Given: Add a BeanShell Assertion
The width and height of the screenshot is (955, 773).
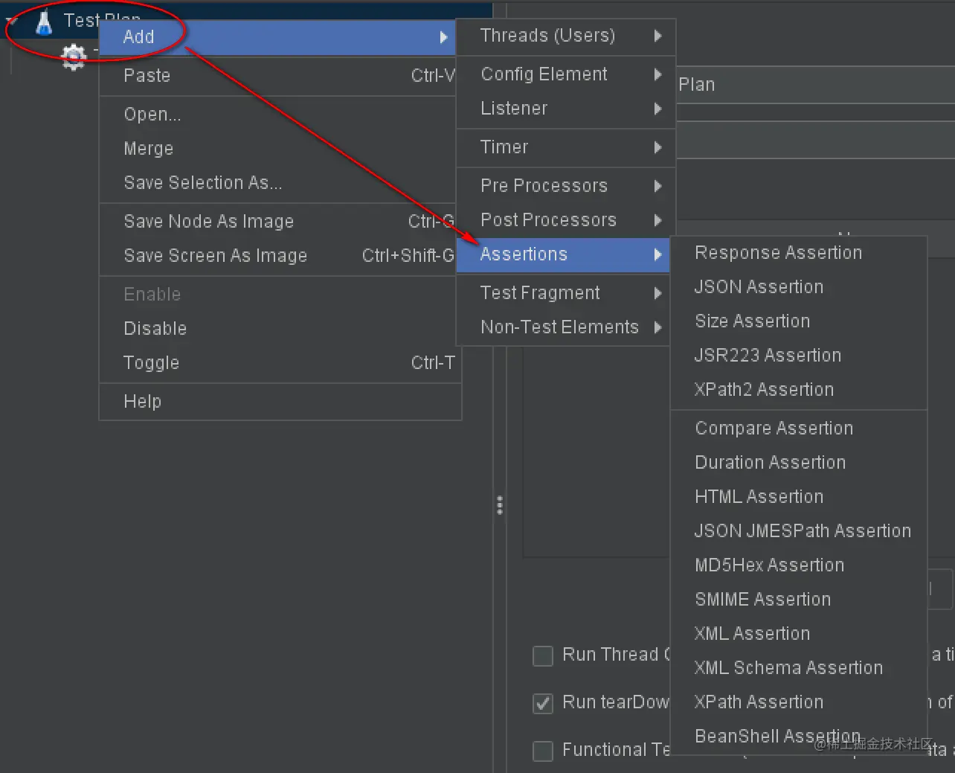Looking at the screenshot, I should (x=799, y=736).
